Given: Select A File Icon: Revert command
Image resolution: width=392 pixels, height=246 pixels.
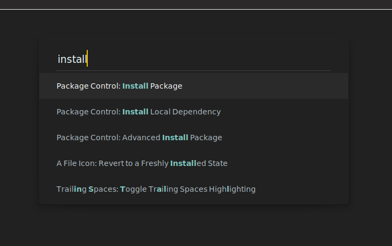Looking at the screenshot, I should pos(142,163).
